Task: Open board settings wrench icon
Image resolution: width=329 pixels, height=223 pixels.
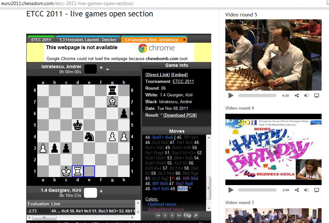Action: pos(196,215)
